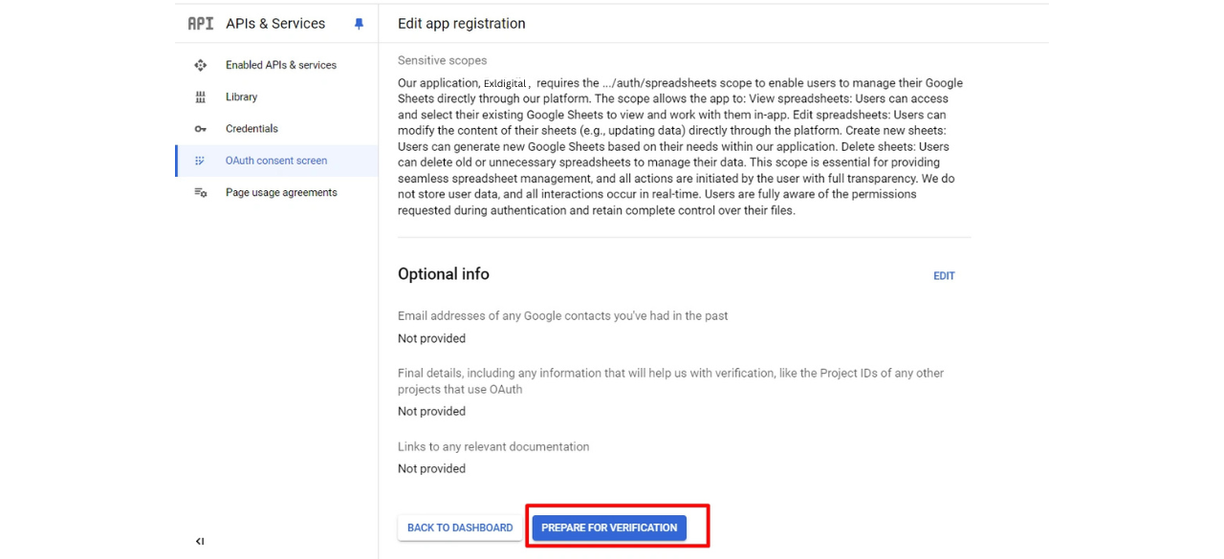Click Not provided under Google contacts emails
The width and height of the screenshot is (1224, 559).
(431, 338)
